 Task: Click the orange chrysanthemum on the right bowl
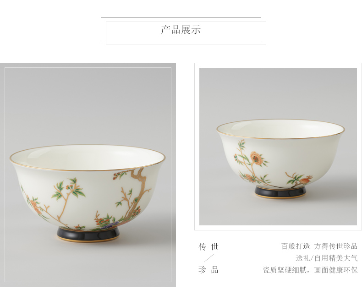tap(256, 158)
